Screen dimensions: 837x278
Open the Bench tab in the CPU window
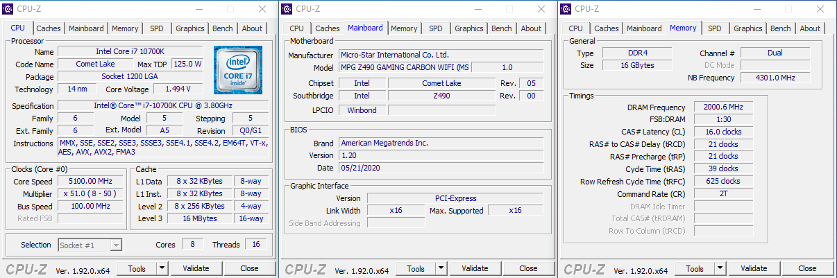click(x=223, y=28)
